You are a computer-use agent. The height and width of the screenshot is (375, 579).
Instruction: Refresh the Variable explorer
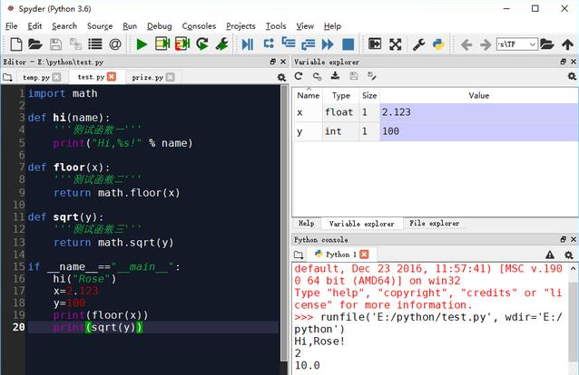(299, 76)
